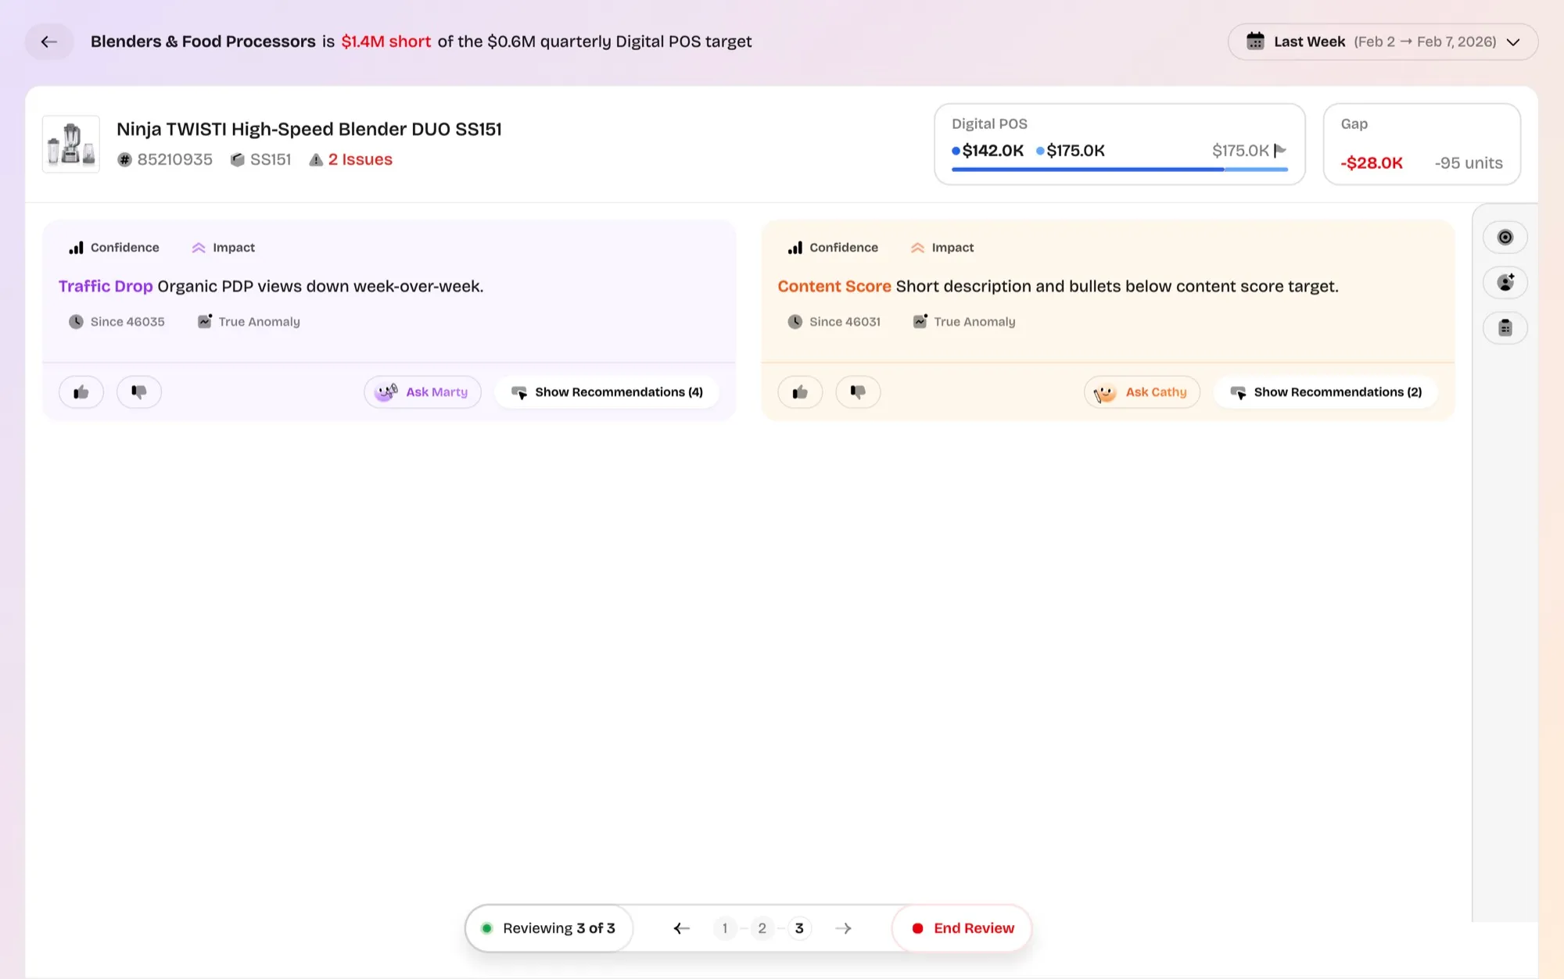Click the Gap card showing -$28.0K
Image resolution: width=1564 pixels, height=979 pixels.
[1422, 145]
